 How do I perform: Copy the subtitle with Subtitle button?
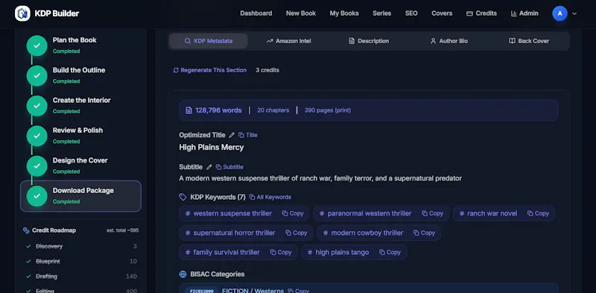coord(229,167)
